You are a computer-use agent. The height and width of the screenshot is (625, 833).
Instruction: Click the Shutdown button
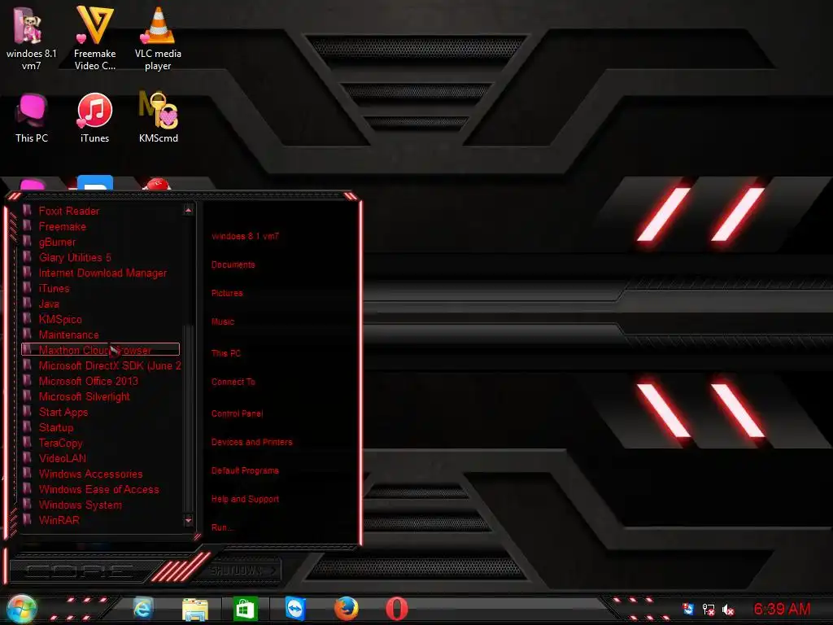click(243, 570)
